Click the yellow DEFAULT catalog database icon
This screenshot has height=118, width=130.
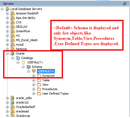click(23, 62)
